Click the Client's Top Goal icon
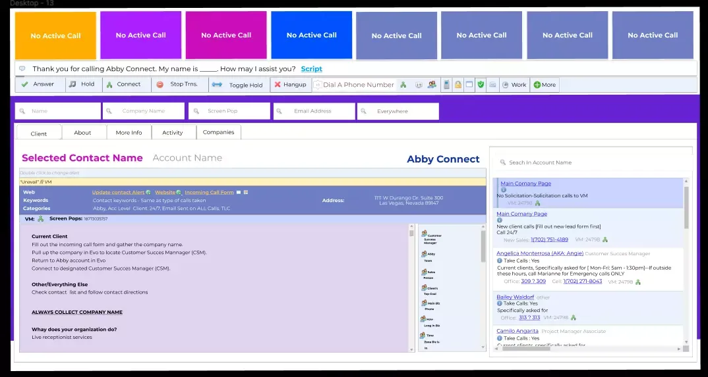Viewport: 708px width, 377px height. coord(424,288)
